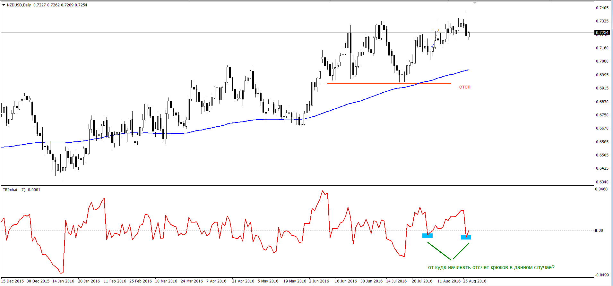Click the 14 Jul 2016 date label
The height and width of the screenshot is (286, 613).
396,281
